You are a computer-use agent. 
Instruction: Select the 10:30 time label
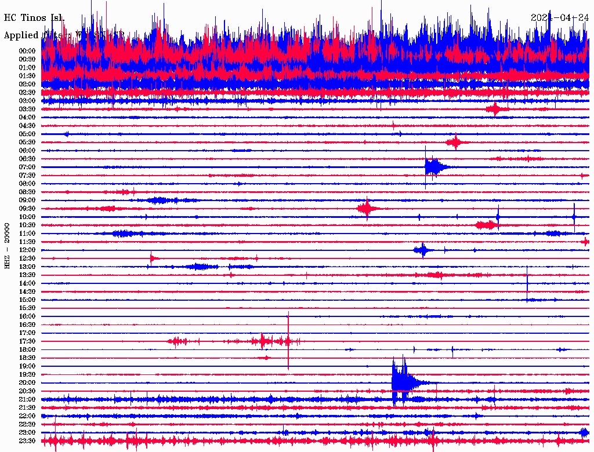coord(27,225)
